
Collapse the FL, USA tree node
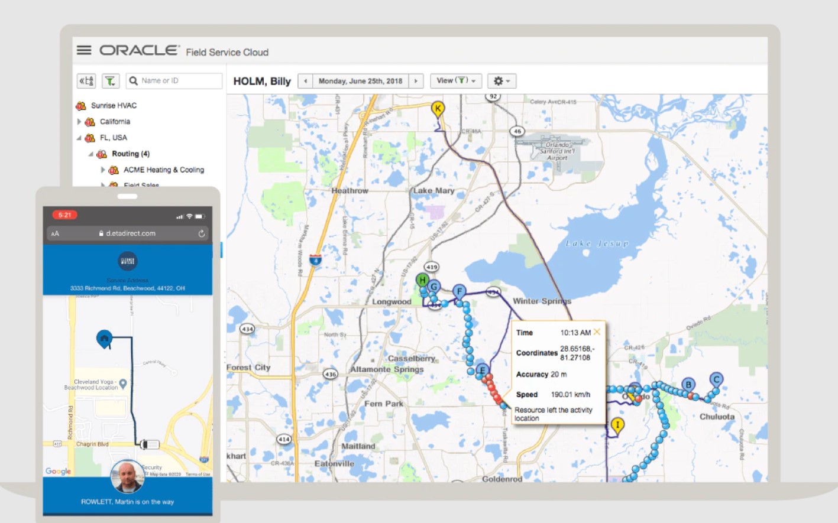tap(79, 138)
